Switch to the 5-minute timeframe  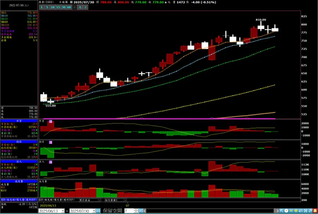coord(47,7)
